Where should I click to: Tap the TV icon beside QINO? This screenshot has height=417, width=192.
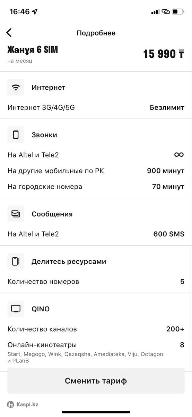[x=16, y=309]
